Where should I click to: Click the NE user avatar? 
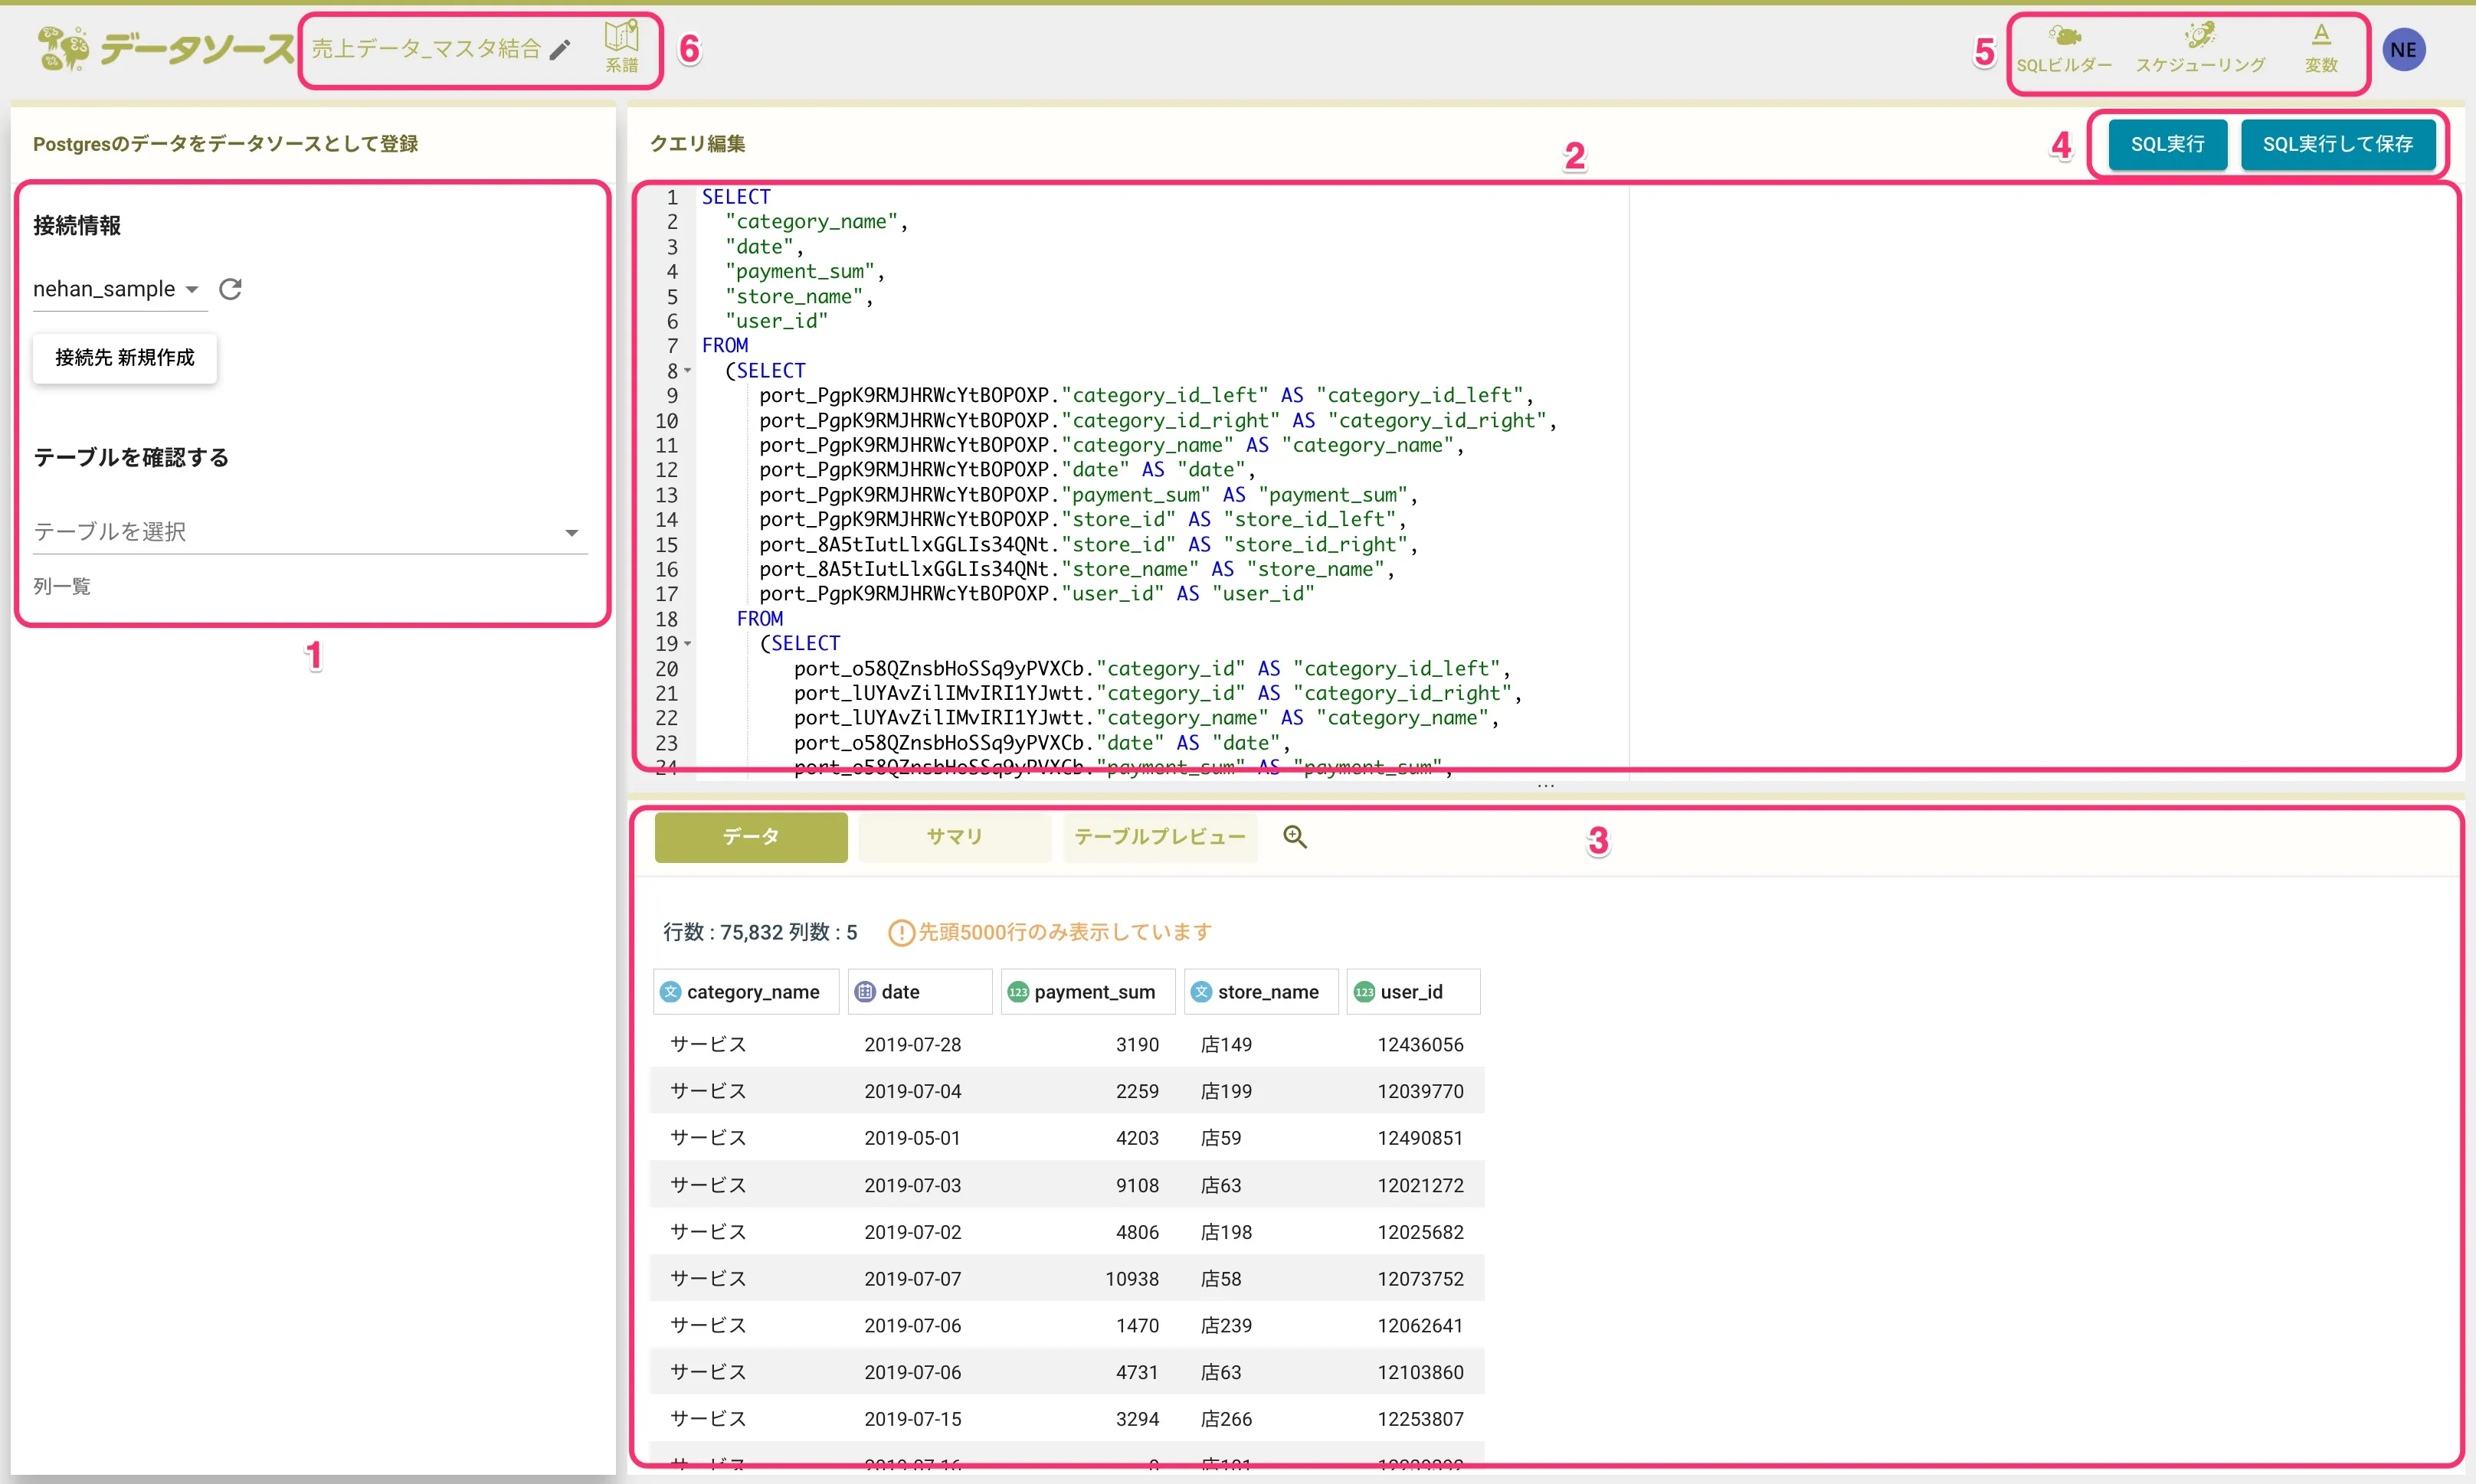point(2403,50)
